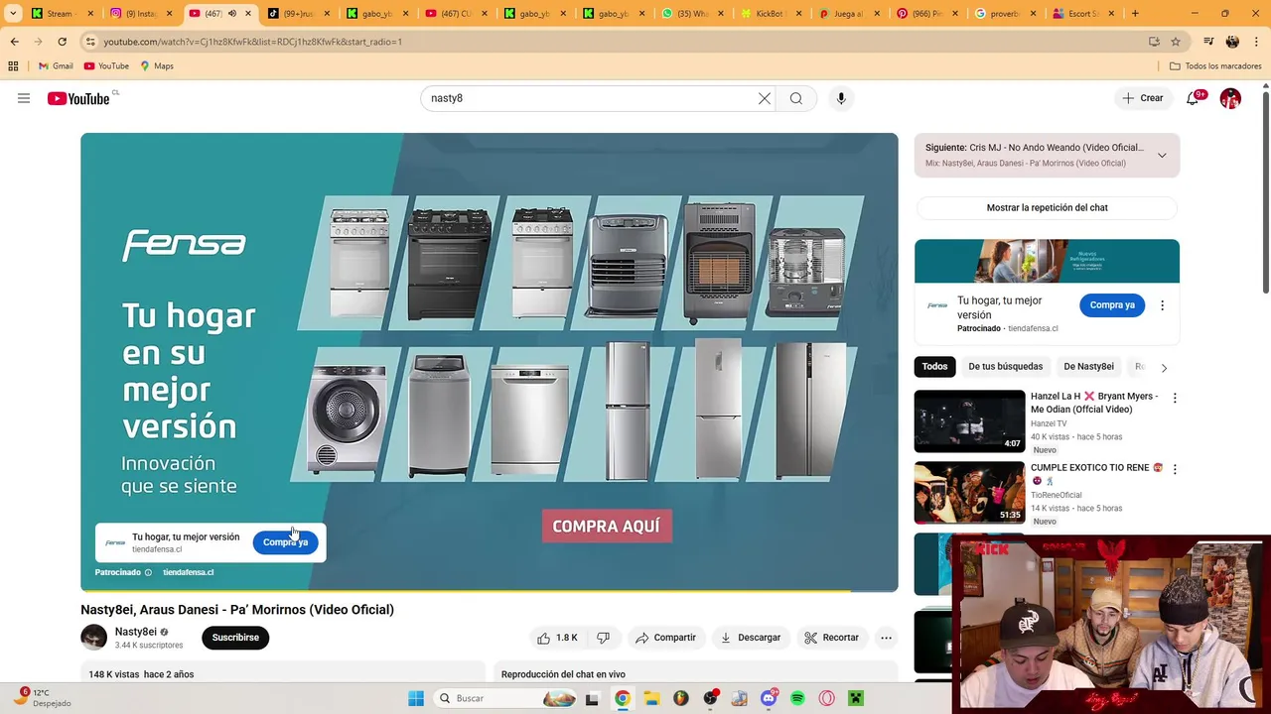Open more actions menu below the video
Screen dimensions: 1271x714
[887, 638]
